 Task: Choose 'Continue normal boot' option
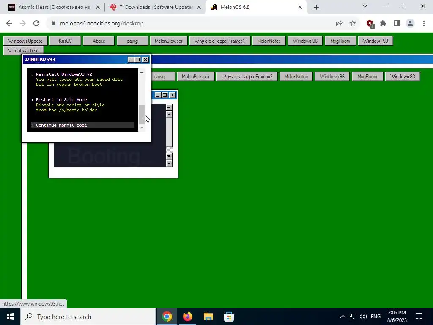point(82,125)
